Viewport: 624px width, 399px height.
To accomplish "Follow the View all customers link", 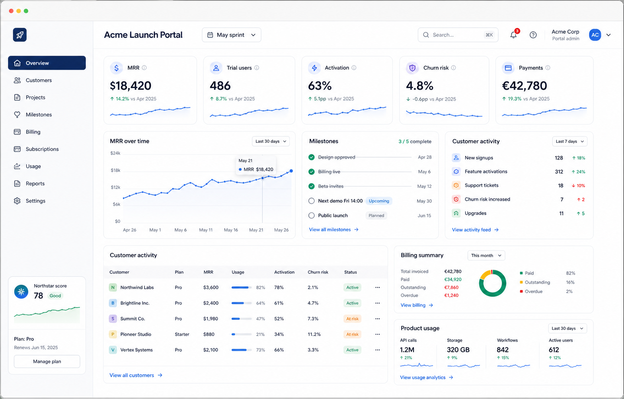I will point(136,375).
